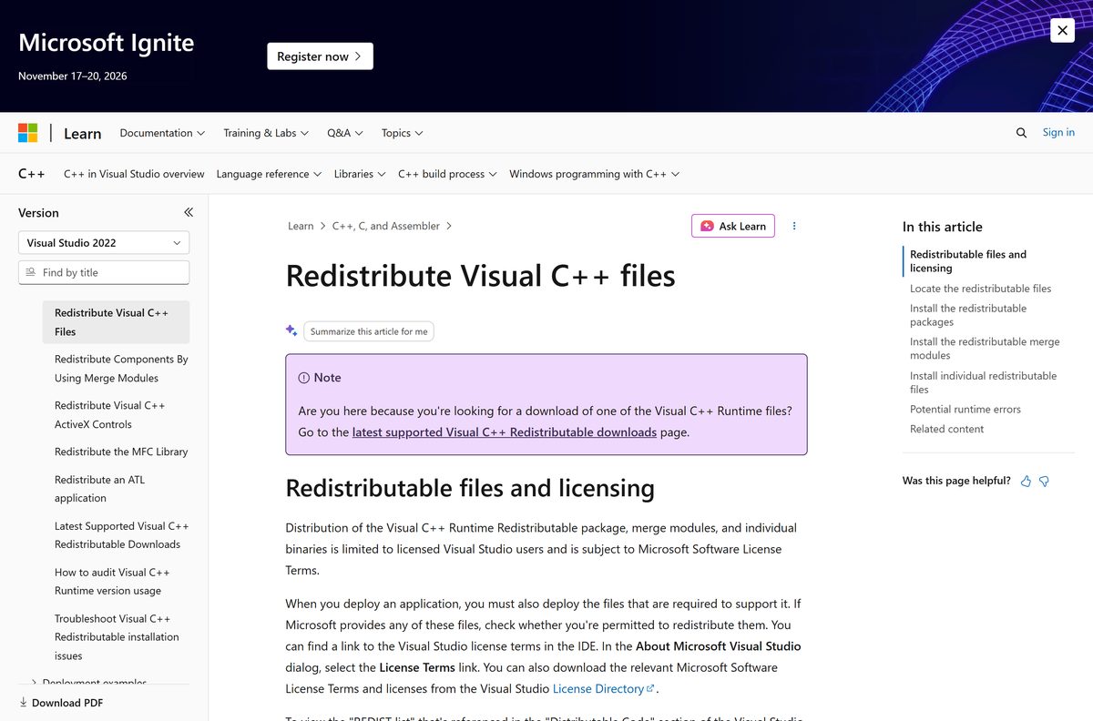
Task: Click the Download PDF arrow icon
Action: [24, 703]
